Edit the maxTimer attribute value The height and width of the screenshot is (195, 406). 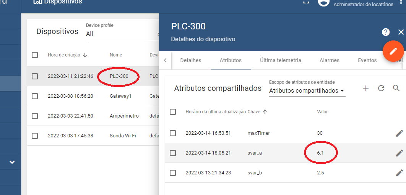(x=399, y=133)
